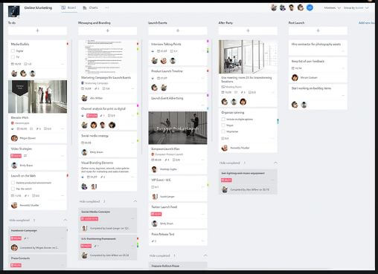Open the European Product Launch image thumbnail
Viewport: 378px width, 274px height.
(x=178, y=128)
